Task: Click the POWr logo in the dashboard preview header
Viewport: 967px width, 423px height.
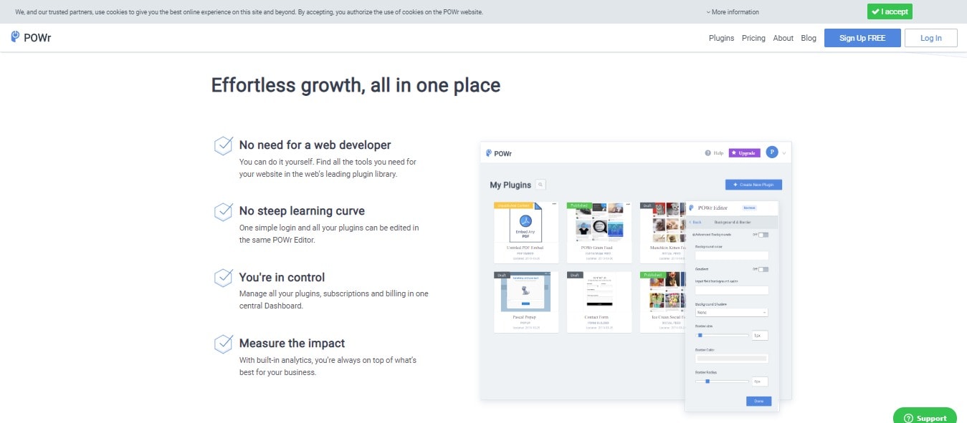Action: 499,153
